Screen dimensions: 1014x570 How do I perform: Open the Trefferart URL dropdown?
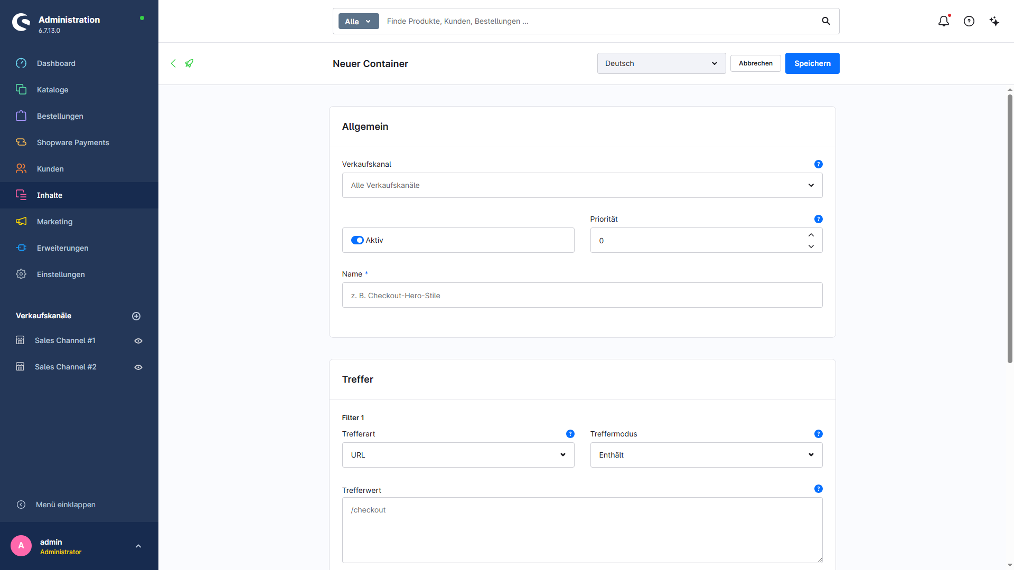point(458,455)
